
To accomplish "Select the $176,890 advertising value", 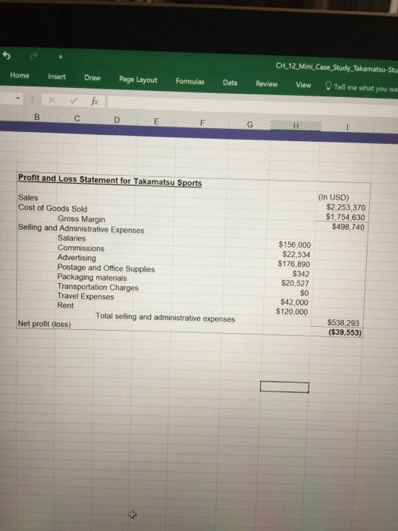I will (294, 264).
